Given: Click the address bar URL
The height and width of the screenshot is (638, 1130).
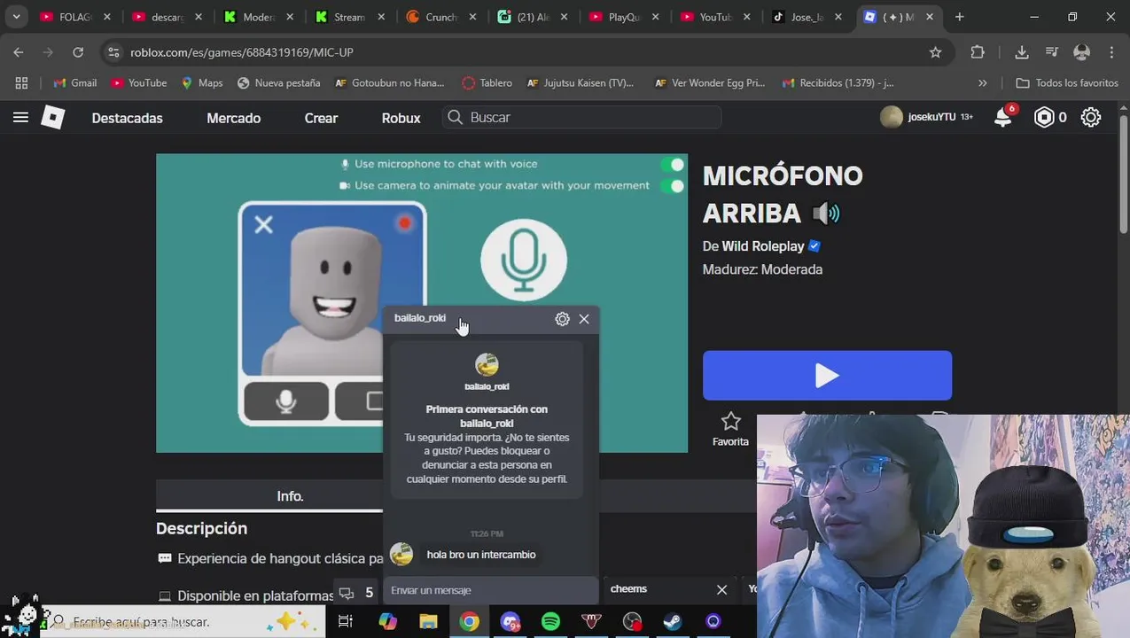Looking at the screenshot, I should pyautogui.click(x=242, y=52).
